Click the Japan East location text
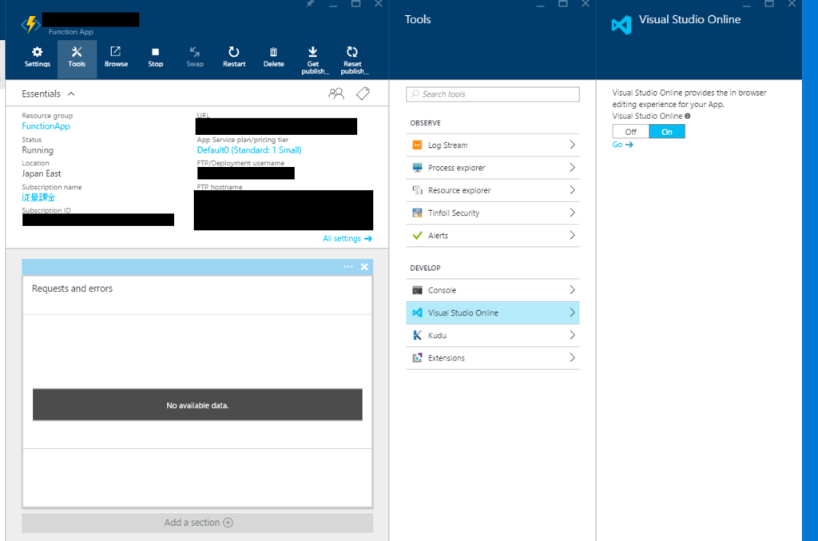Viewport: 818px width, 541px height. click(42, 173)
